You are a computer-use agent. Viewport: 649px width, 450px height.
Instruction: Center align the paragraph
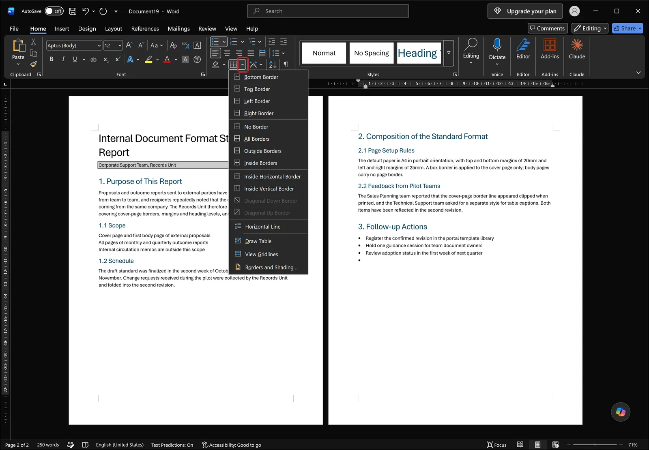[x=227, y=53]
